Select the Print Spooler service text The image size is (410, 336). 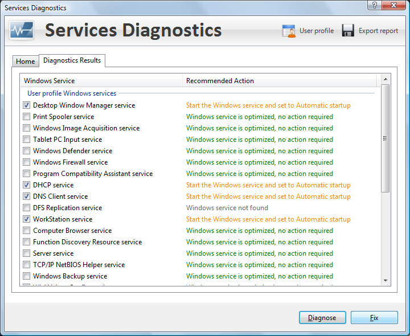point(64,117)
